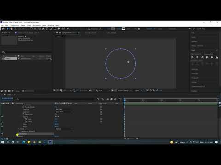Select Comp 1 in the Project panel
221x165 pixels.
pos(10,59)
